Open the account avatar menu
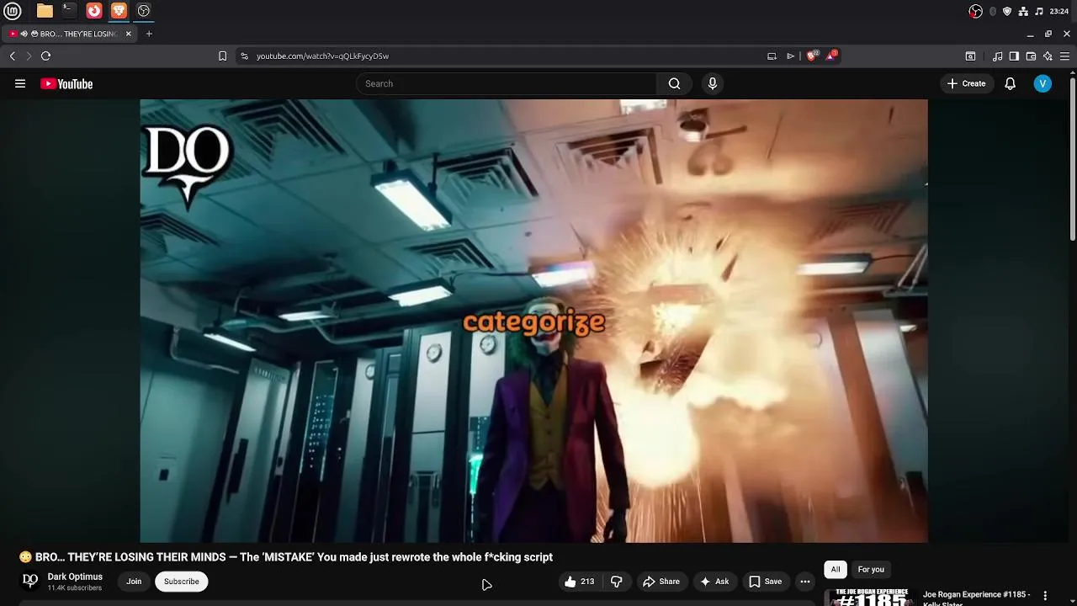Image resolution: width=1077 pixels, height=606 pixels. (x=1043, y=83)
